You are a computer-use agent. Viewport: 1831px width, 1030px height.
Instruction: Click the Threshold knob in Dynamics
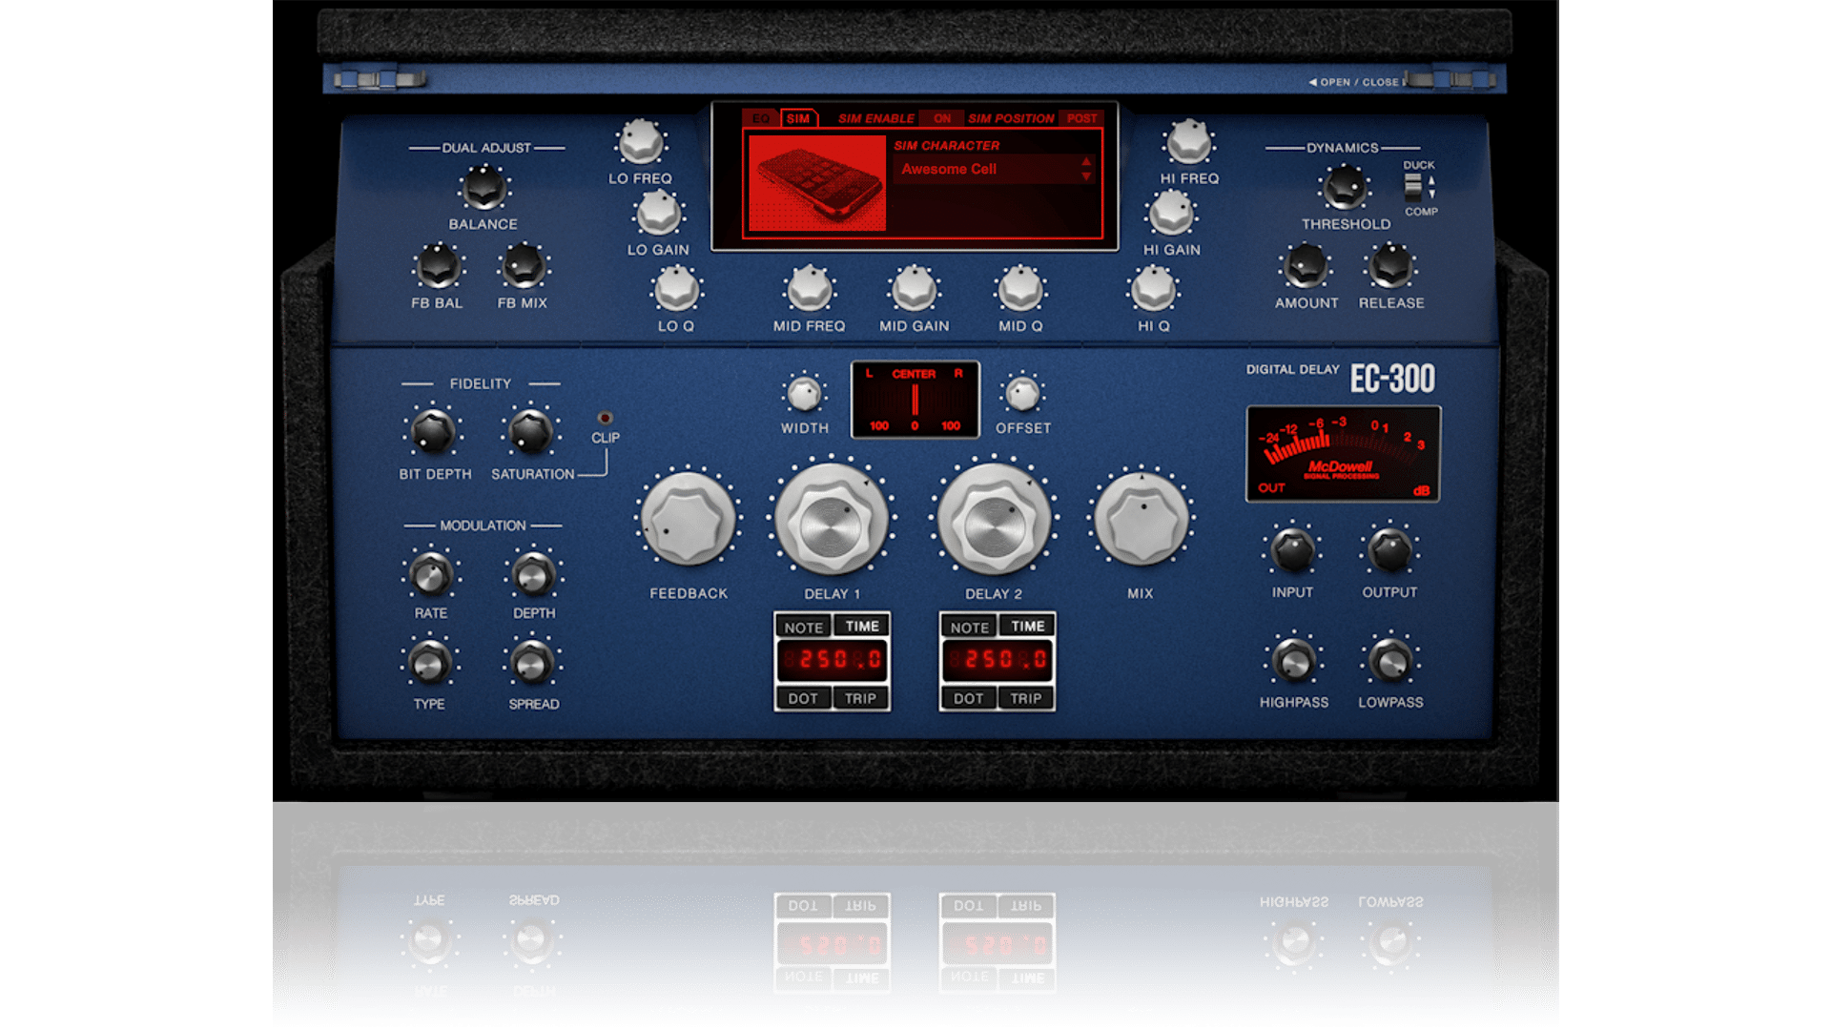[x=1345, y=187]
